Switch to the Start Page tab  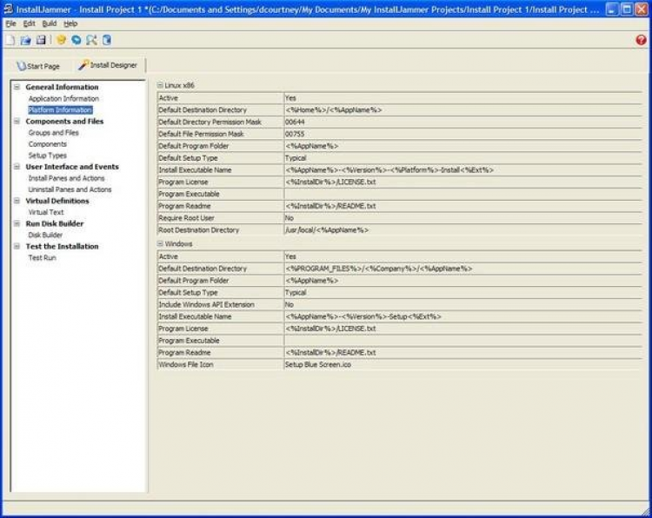(38, 66)
